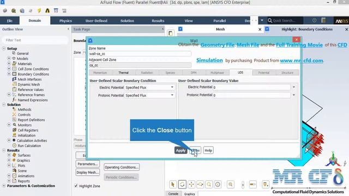Click the Quick Search field
The image size is (349, 196).
[x=285, y=21]
